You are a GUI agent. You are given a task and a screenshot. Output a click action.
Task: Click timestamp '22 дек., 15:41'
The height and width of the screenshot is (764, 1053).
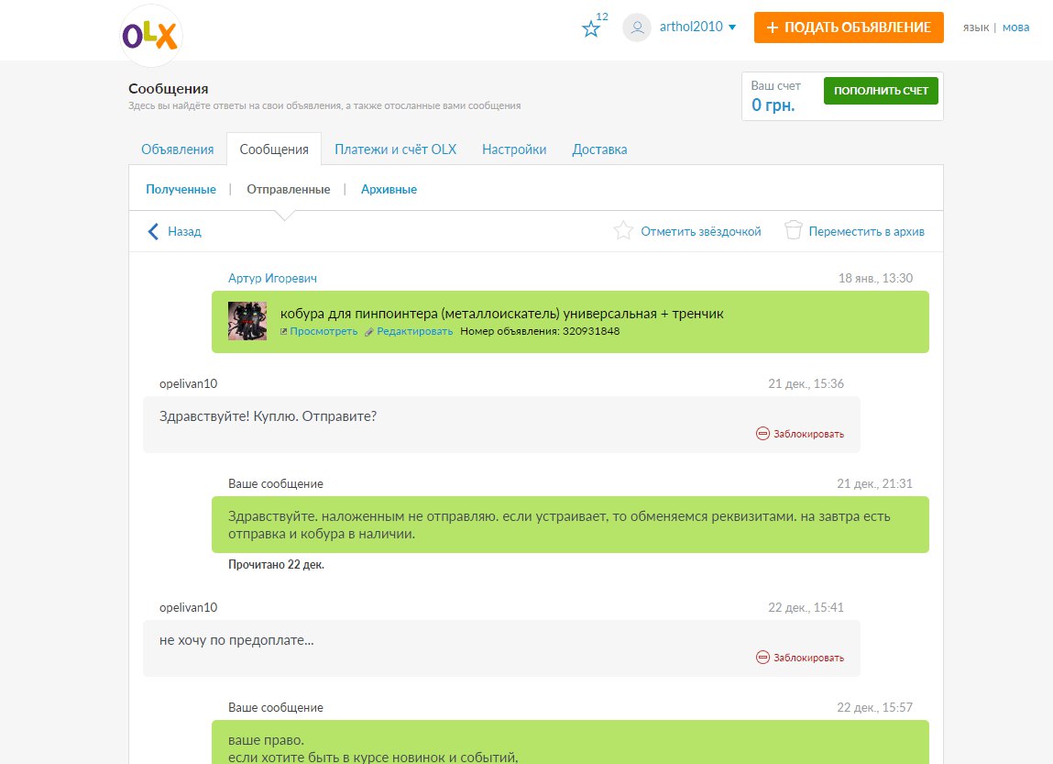(x=806, y=607)
